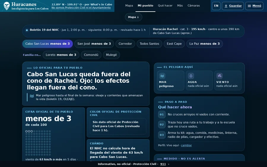
Task: Select the Mi pueblo navigation tab
Action: (145, 6)
